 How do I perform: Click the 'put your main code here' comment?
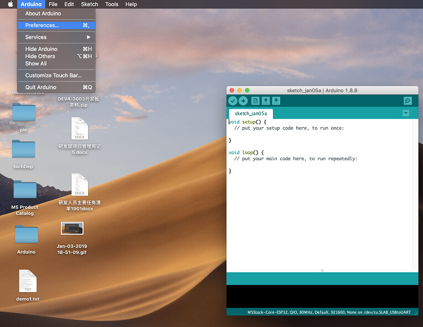(x=296, y=159)
